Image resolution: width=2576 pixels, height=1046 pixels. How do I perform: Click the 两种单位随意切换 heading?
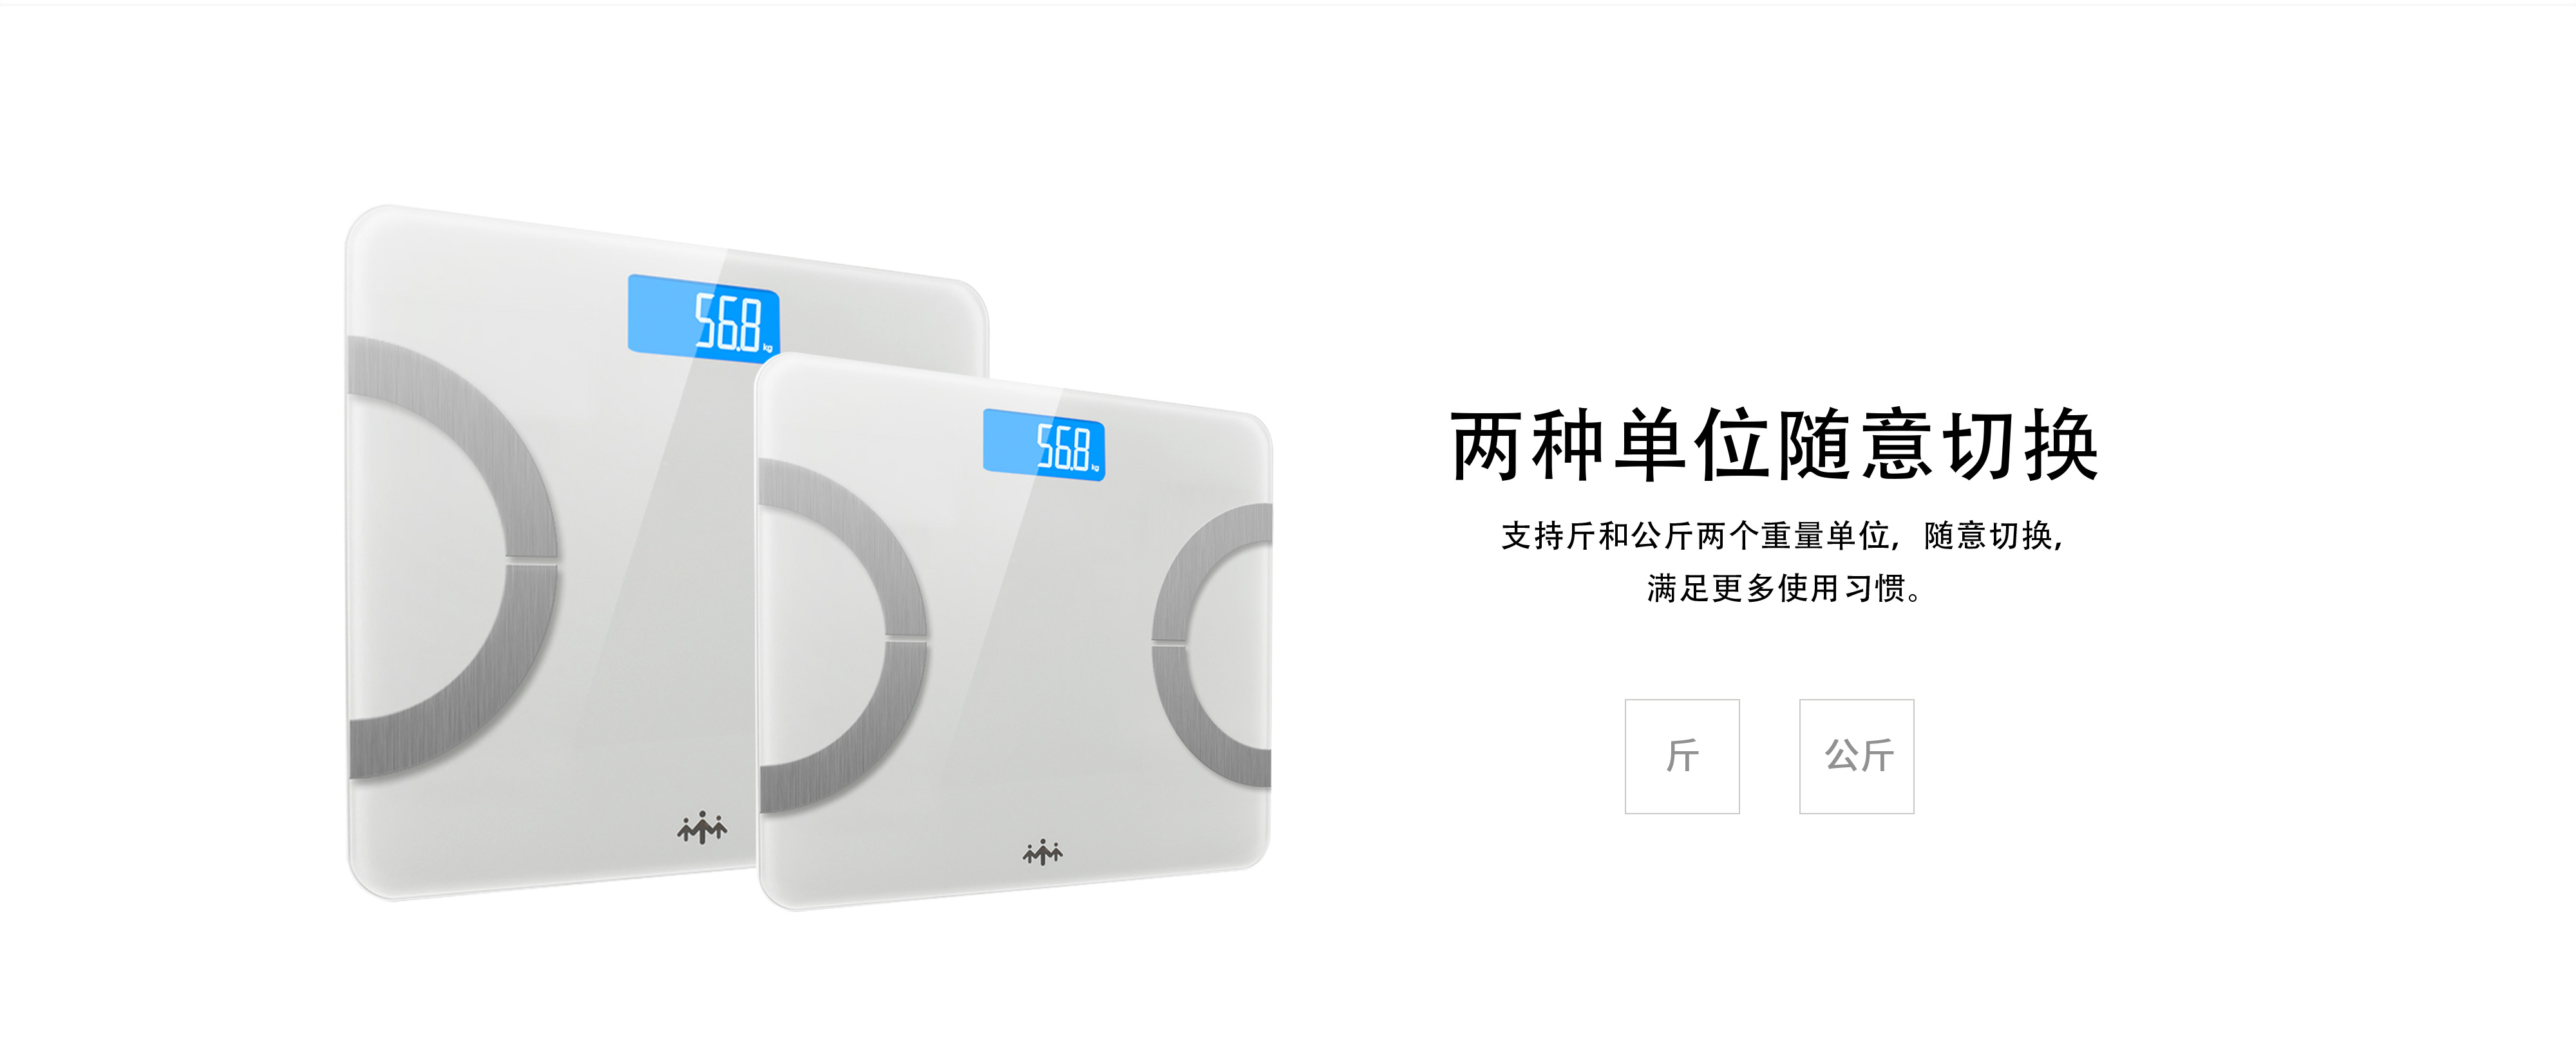coord(1774,445)
